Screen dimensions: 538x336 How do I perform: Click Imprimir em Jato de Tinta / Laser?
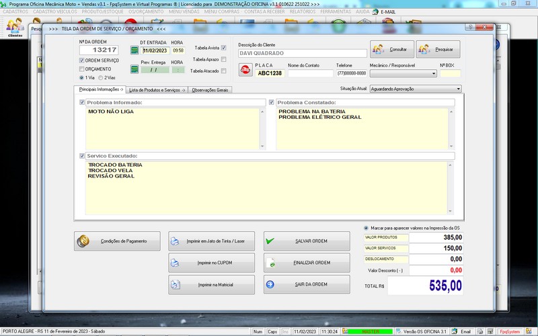(x=211, y=241)
